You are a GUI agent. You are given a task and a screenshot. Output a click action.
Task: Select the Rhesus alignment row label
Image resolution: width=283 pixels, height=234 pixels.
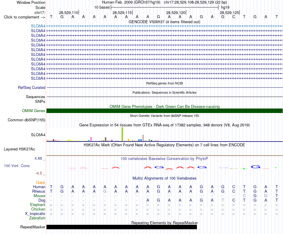[39, 191]
